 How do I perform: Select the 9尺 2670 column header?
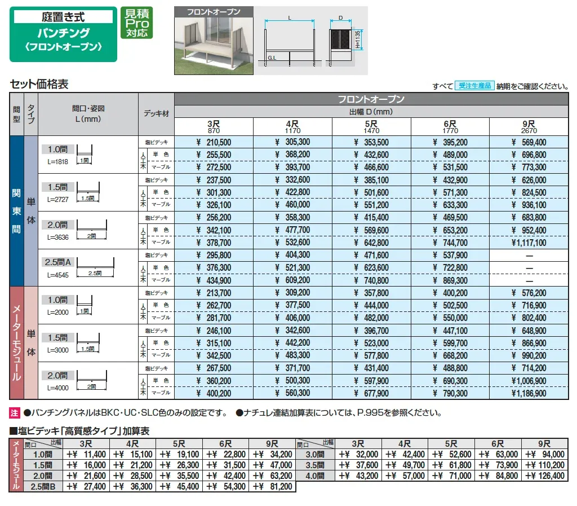[x=529, y=127]
